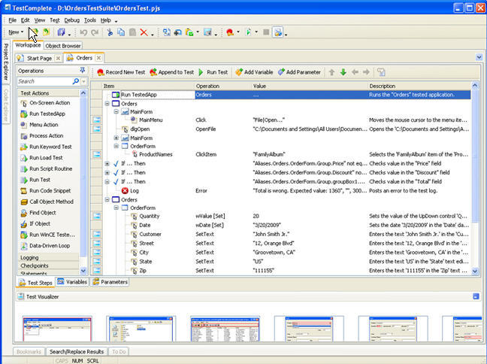Click the Cut scissors icon
Image resolution: width=487 pixels, height=364 pixels.
[110, 32]
